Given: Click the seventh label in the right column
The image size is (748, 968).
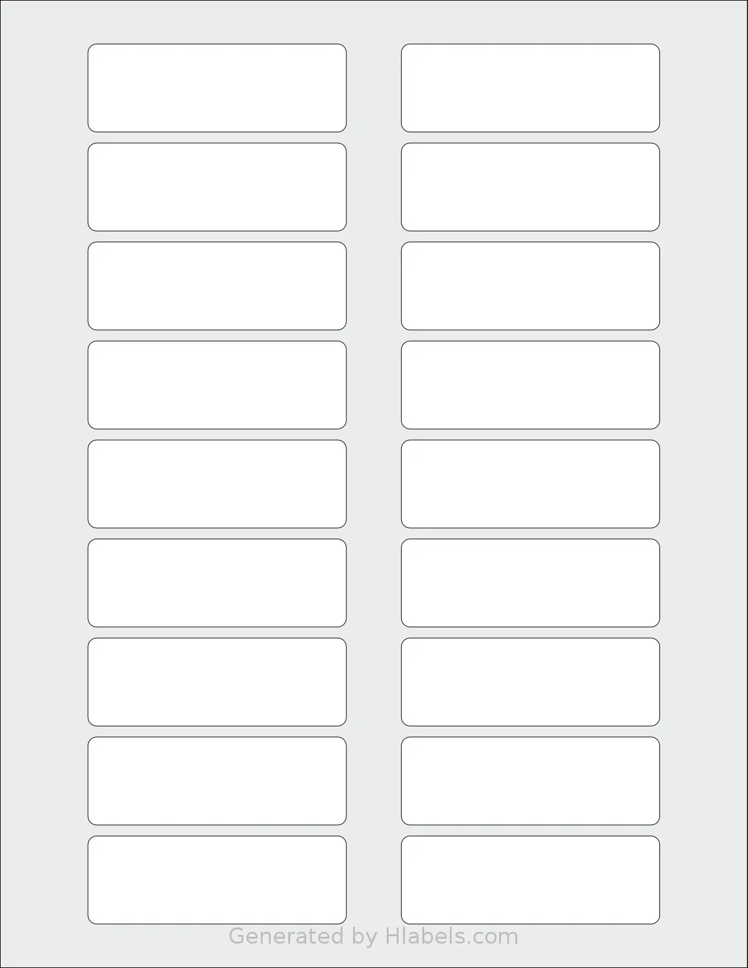Looking at the screenshot, I should (530, 682).
